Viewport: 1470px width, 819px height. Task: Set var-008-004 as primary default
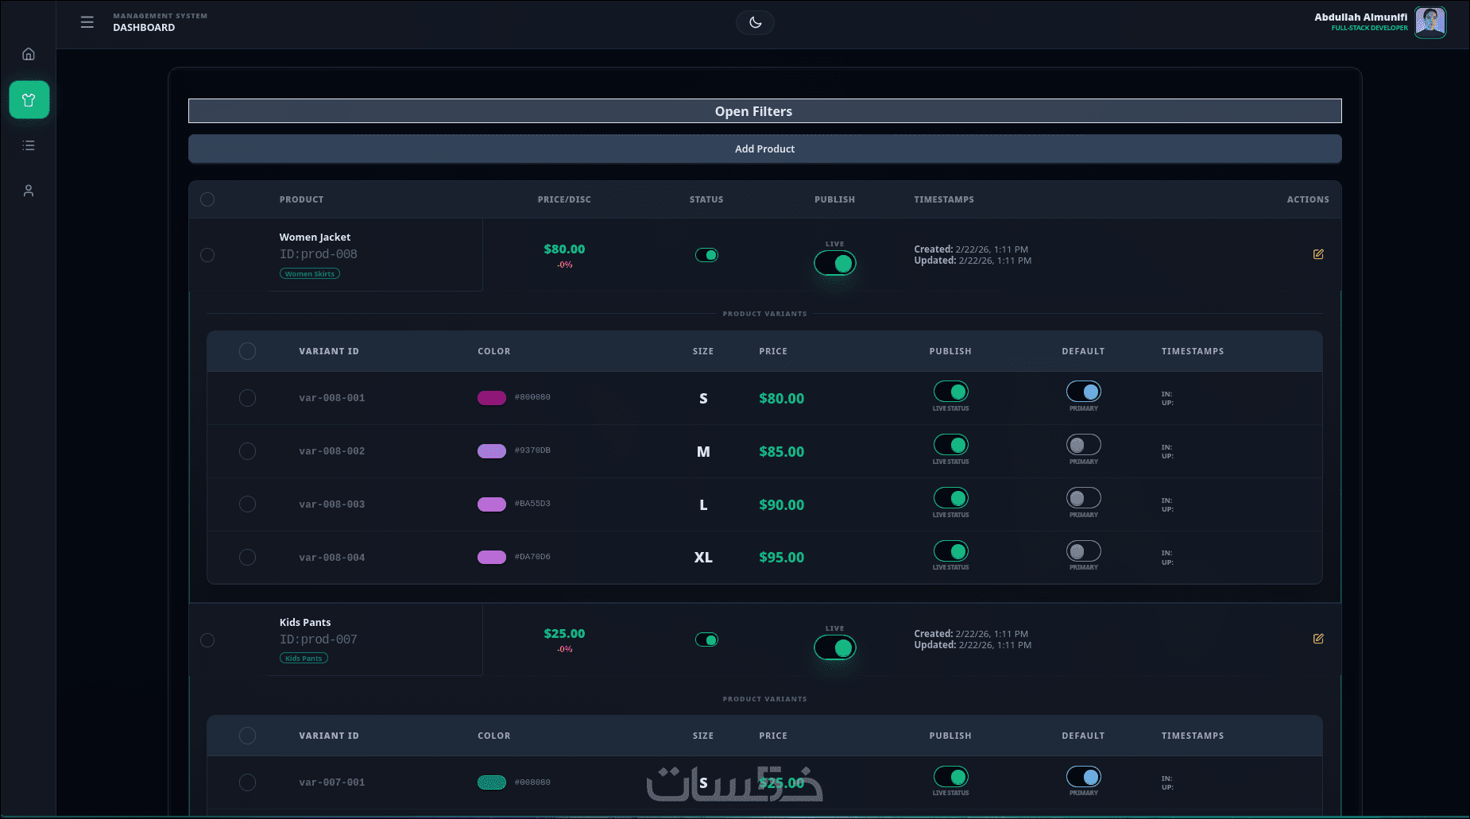pos(1083,551)
